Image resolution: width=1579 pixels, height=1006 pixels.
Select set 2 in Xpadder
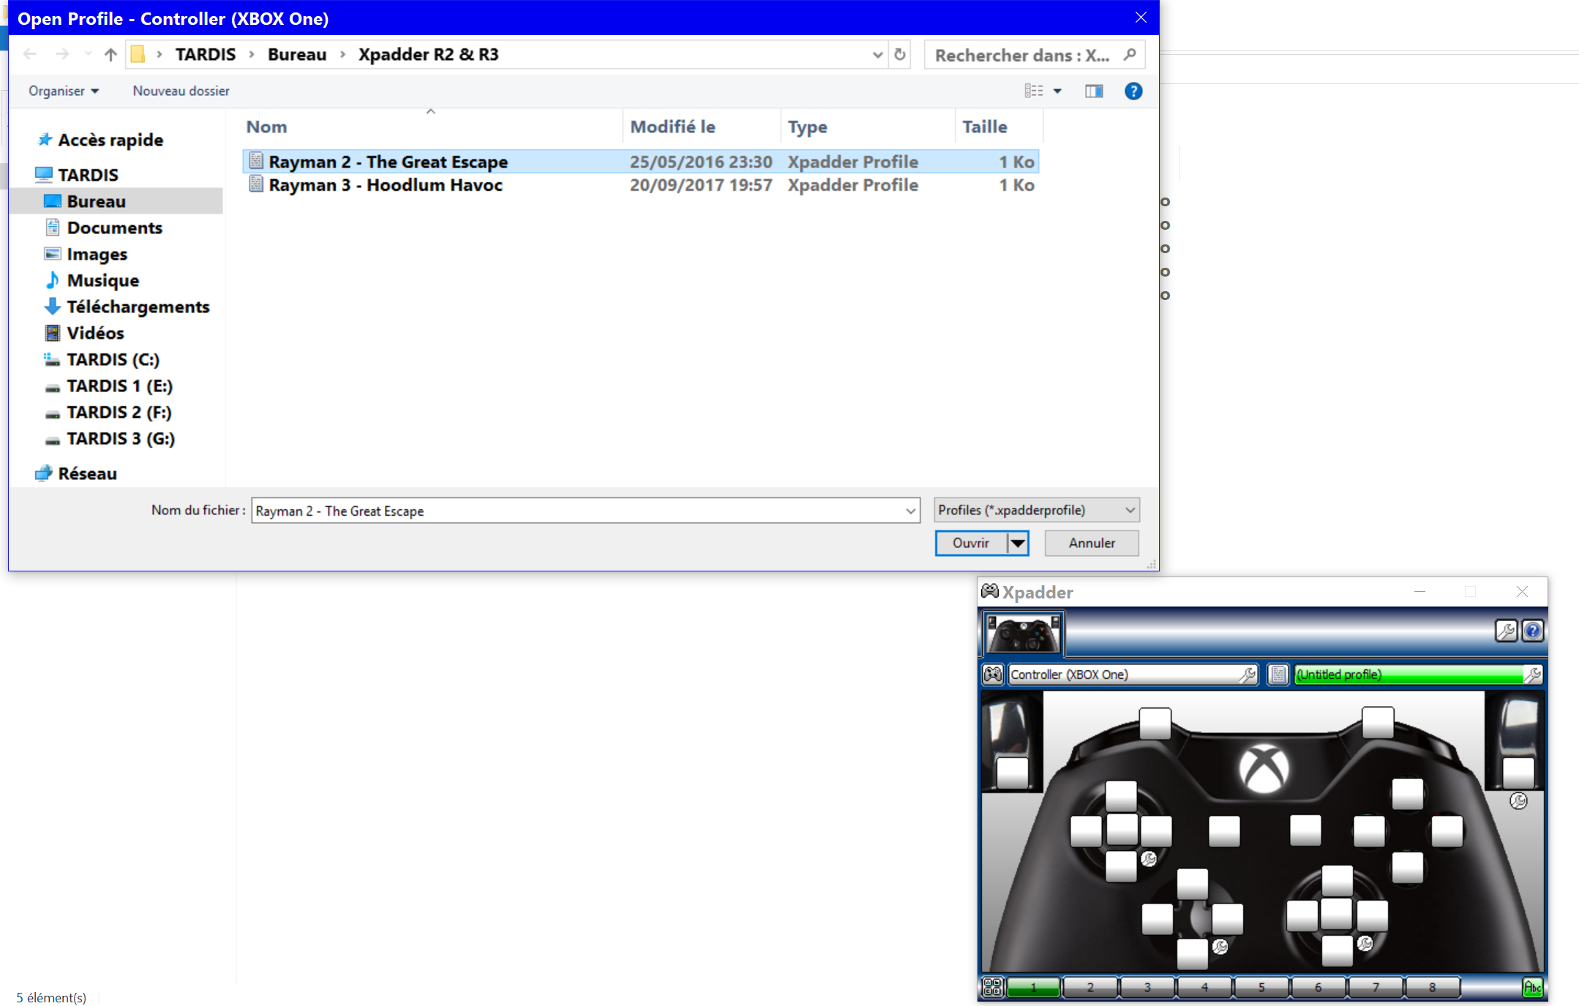coord(1090,988)
